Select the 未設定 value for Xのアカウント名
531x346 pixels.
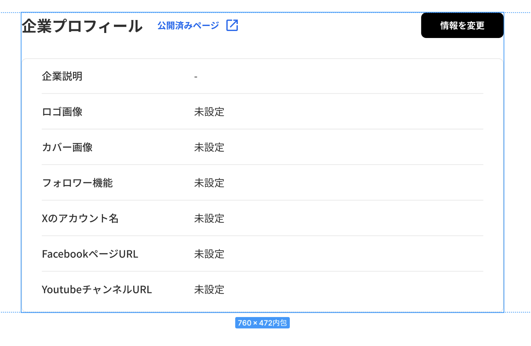point(209,218)
